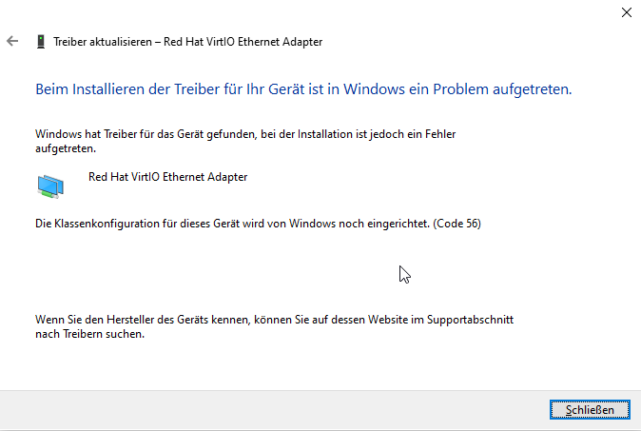This screenshot has width=641, height=431.
Task: Click the device icon beside Treiber aktualisieren
Action: tap(41, 42)
